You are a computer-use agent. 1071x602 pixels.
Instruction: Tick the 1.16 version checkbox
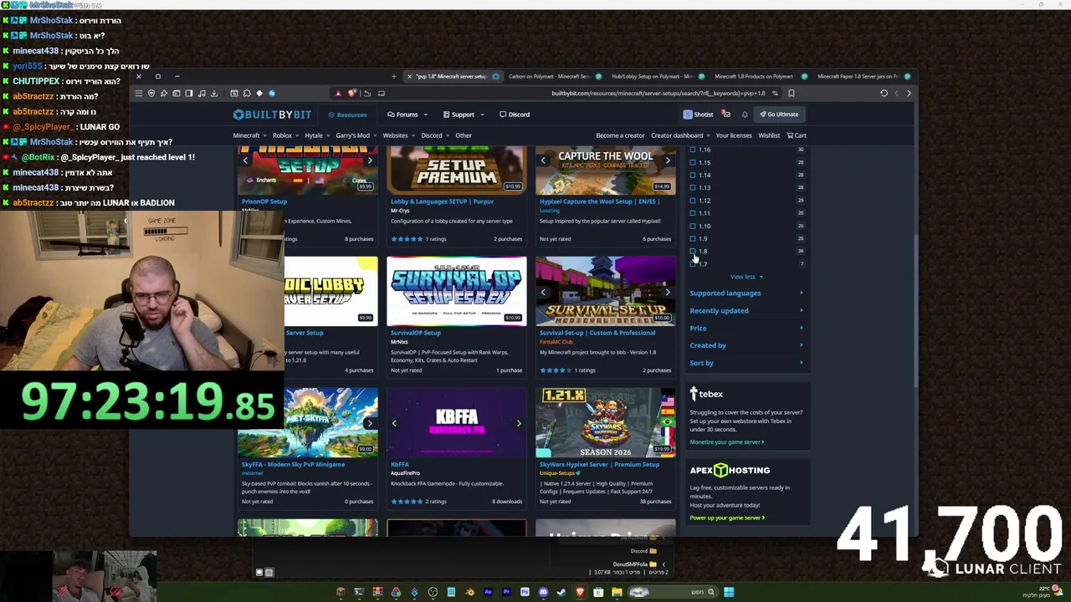692,150
